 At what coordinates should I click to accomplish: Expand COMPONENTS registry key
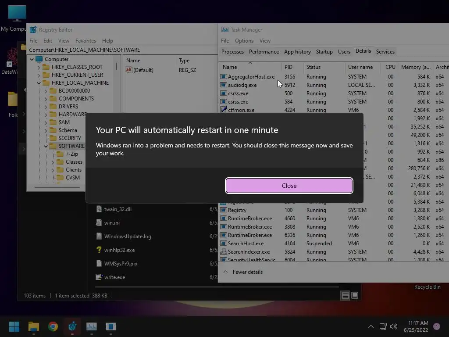[46, 99]
